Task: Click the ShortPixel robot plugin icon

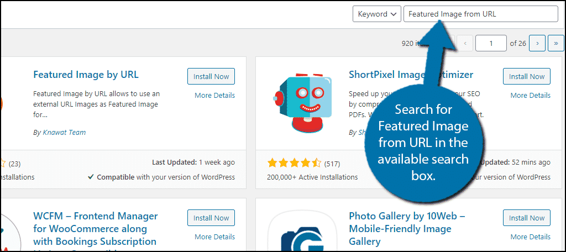Action: 302,104
